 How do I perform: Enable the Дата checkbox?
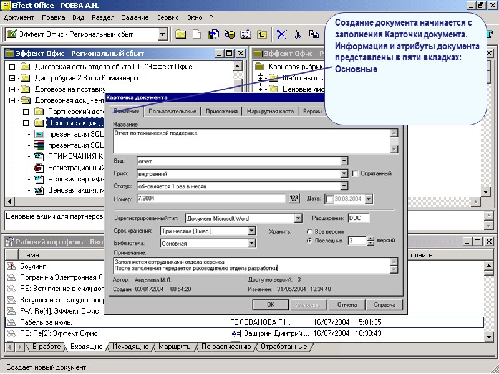[330, 199]
